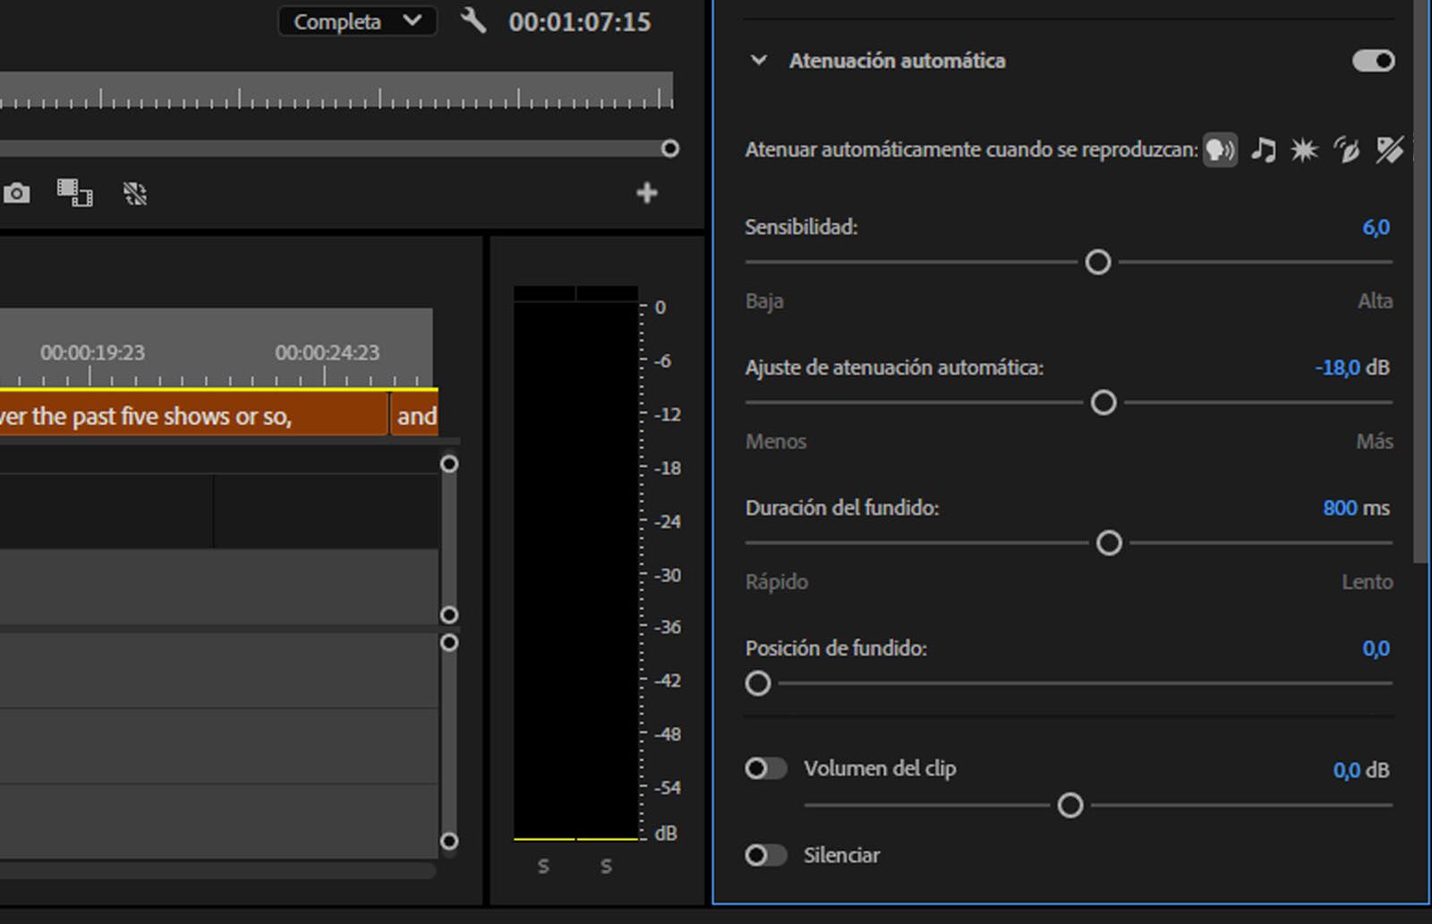Select the caption clip 'ver the past five shows or so,'

[x=193, y=416]
